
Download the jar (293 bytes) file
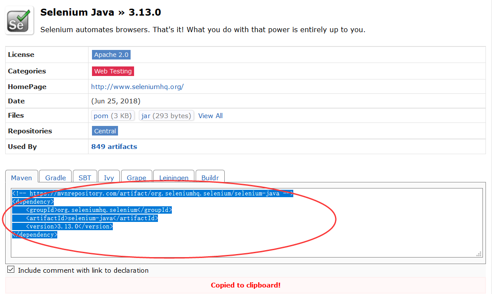click(x=166, y=116)
